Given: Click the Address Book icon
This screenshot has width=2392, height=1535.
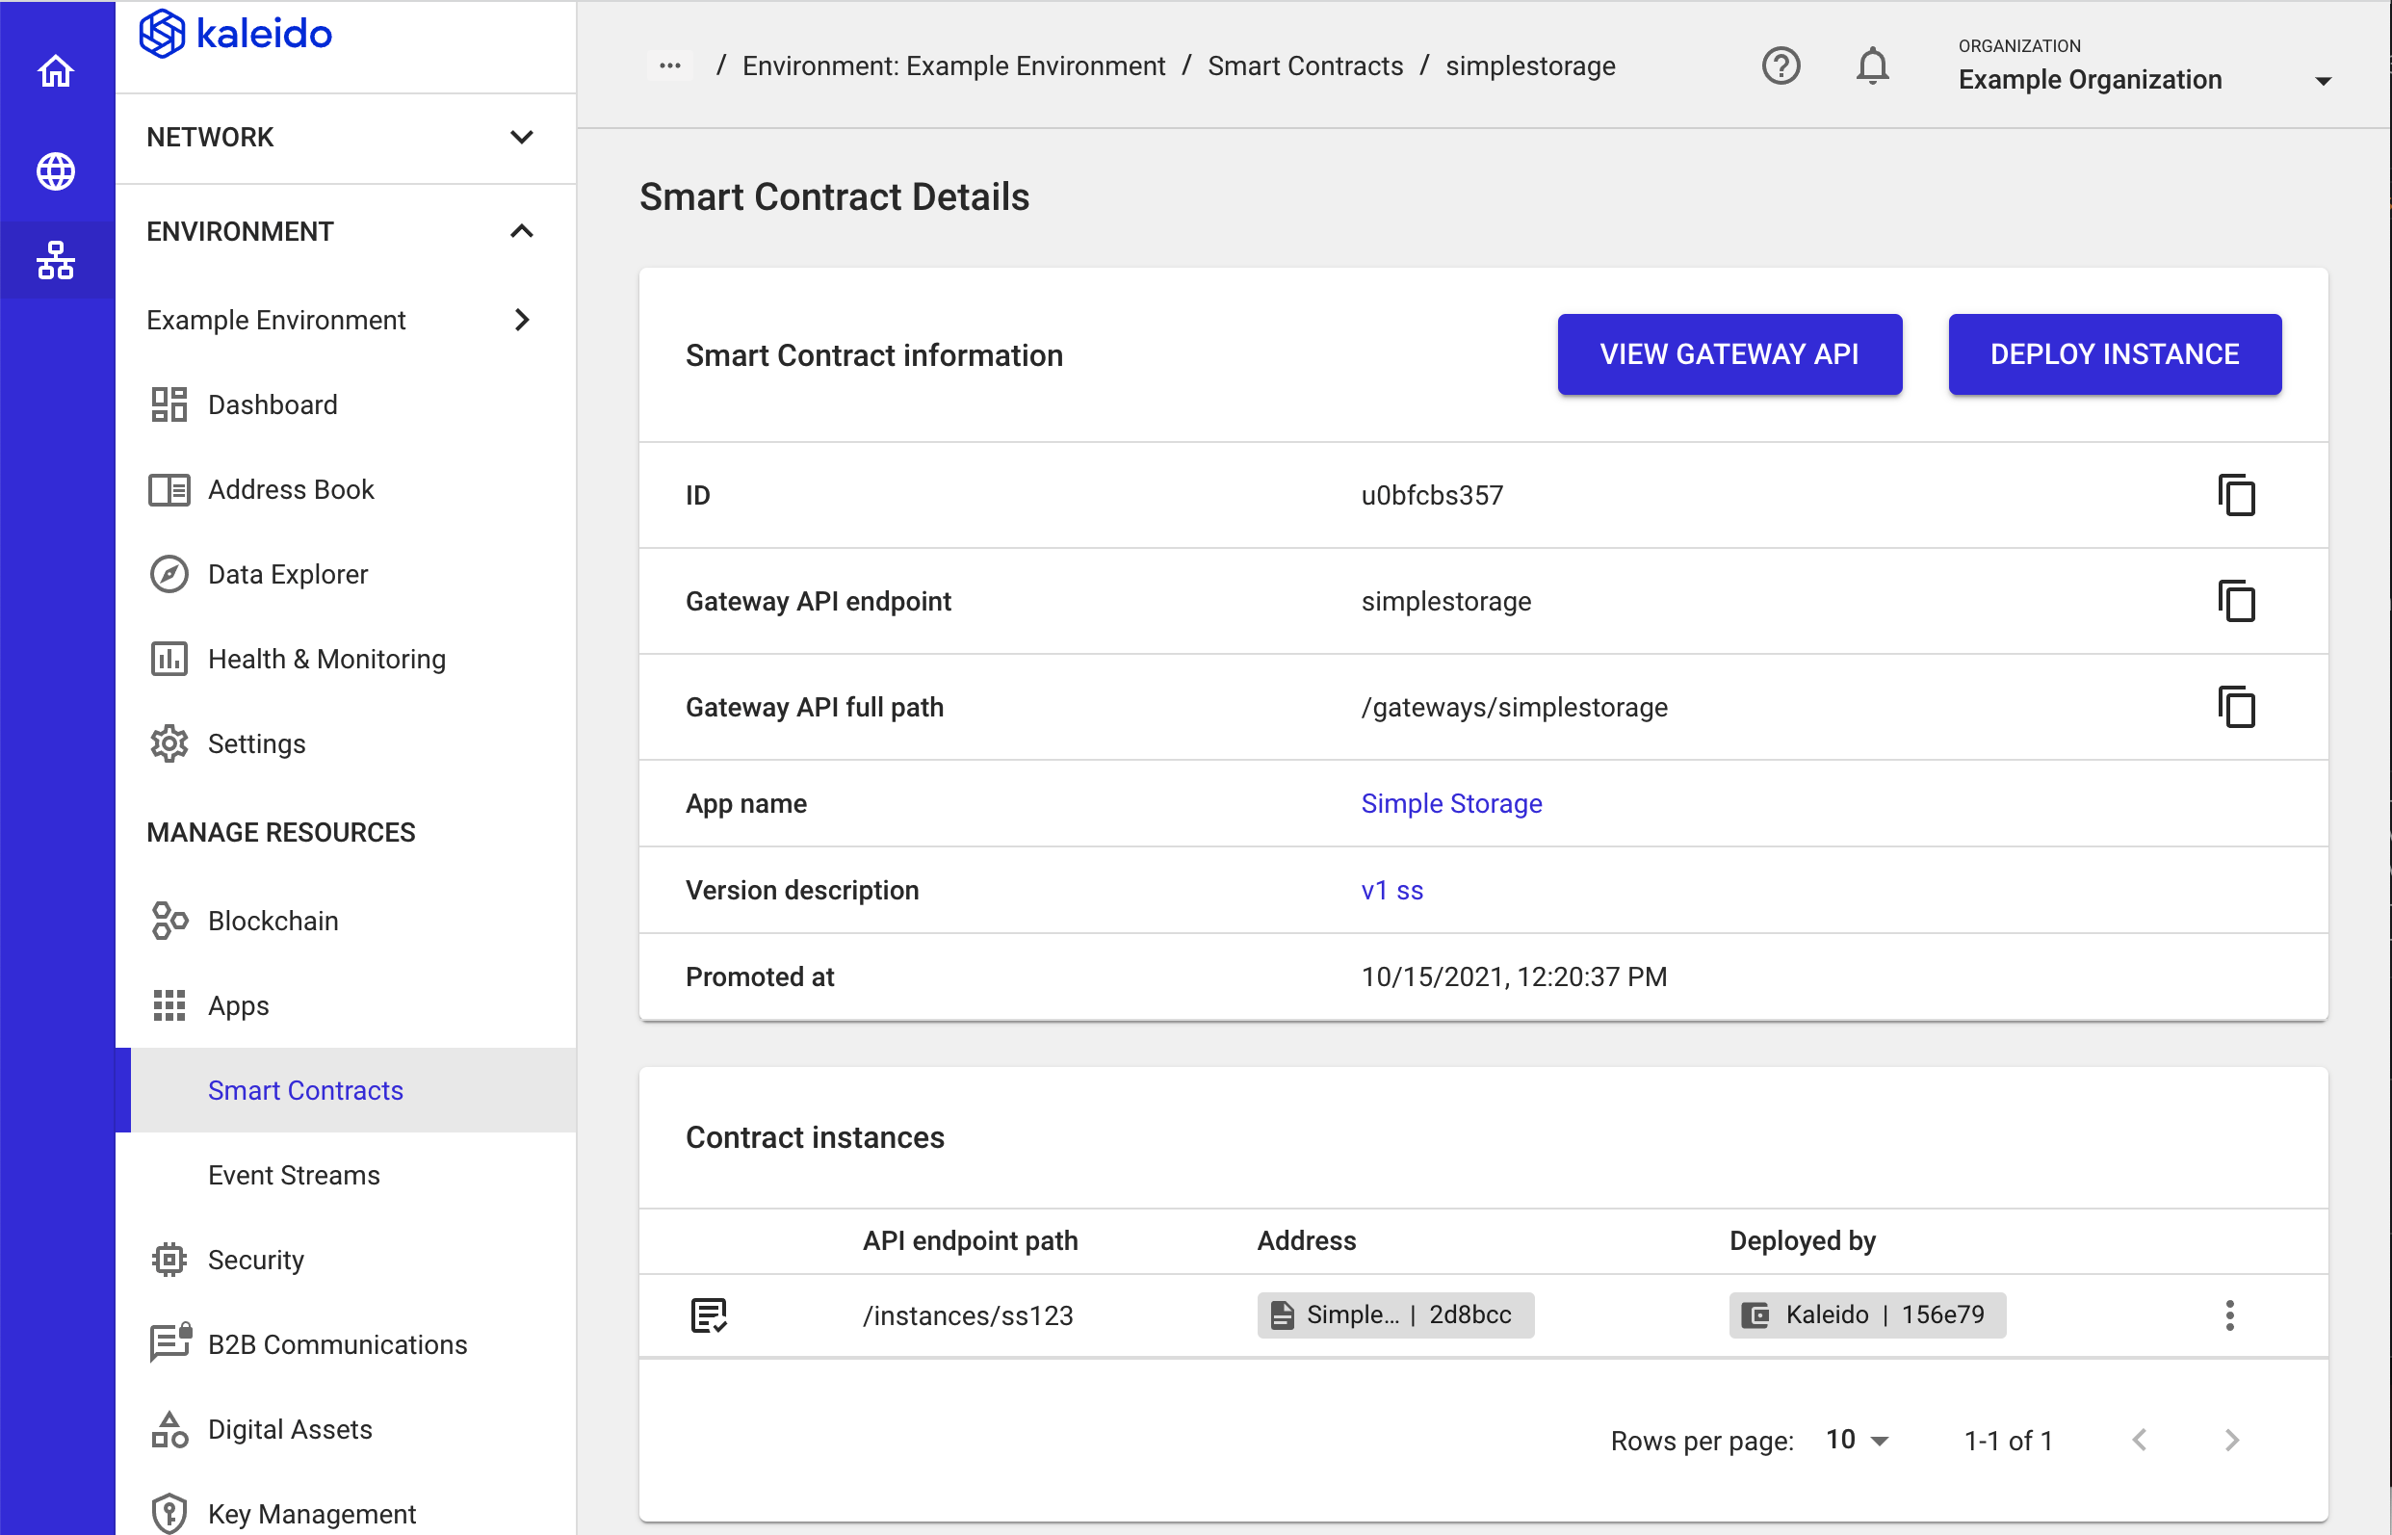Looking at the screenshot, I should click(169, 490).
